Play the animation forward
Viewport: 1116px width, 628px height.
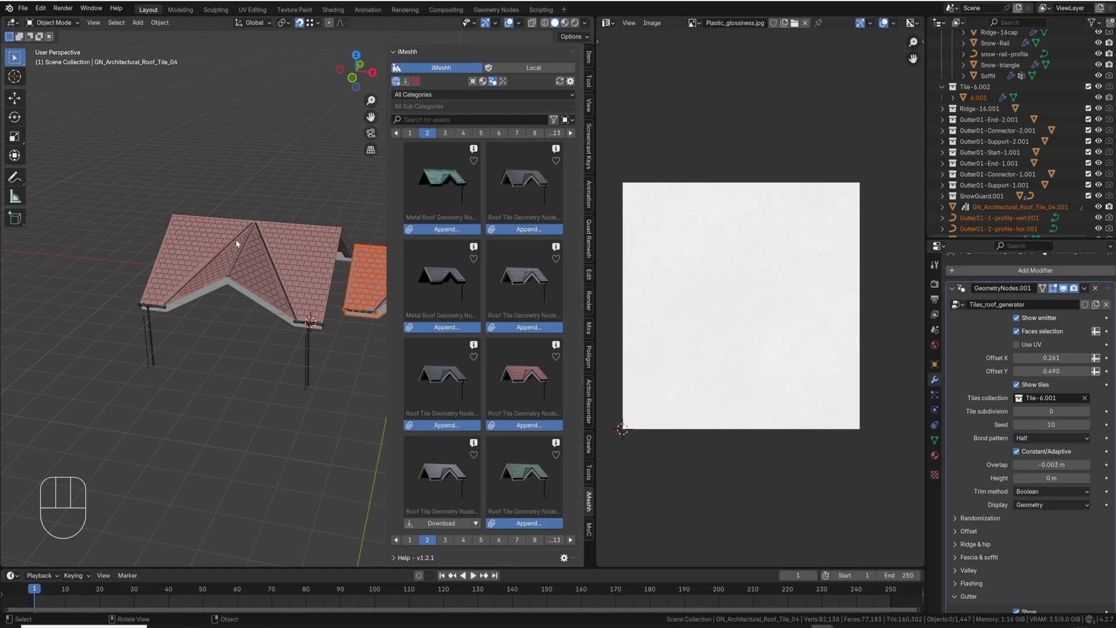473,576
